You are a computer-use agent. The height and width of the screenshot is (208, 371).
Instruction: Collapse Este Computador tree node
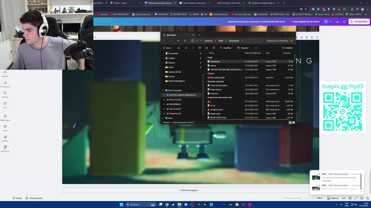pyautogui.click(x=163, y=90)
